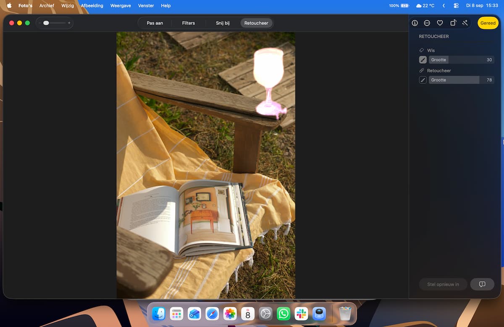Click the Retoucheer bandage label icon
Viewport: 504px width, 327px height.
click(422, 70)
